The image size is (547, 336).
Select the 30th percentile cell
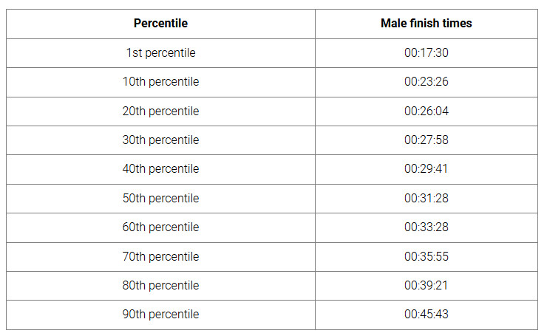(x=160, y=140)
